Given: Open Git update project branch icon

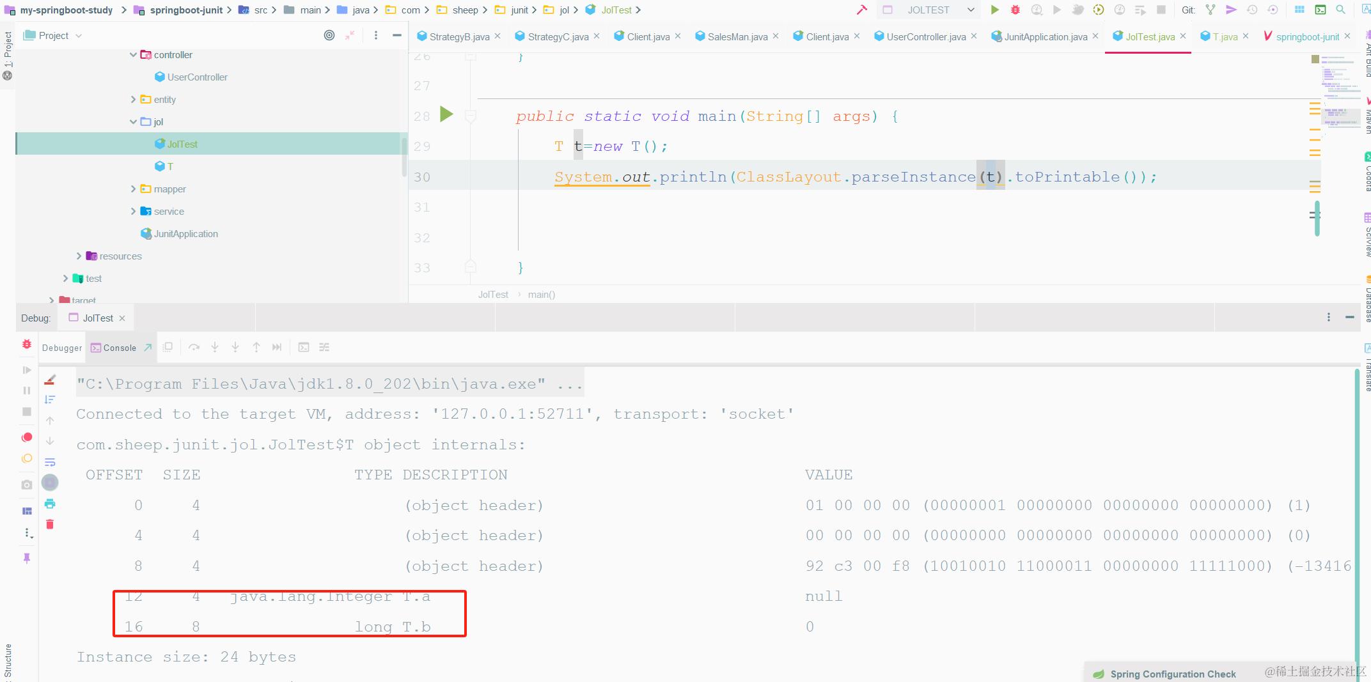Looking at the screenshot, I should (x=1210, y=10).
